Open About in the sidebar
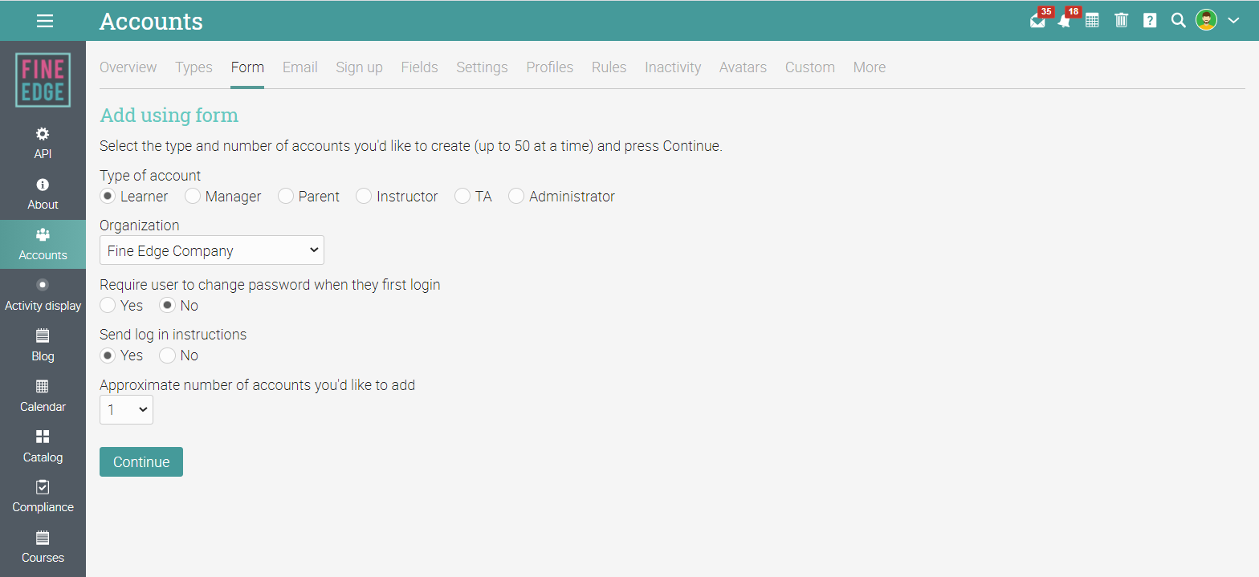Viewport: 1259px width, 577px height. (x=43, y=195)
